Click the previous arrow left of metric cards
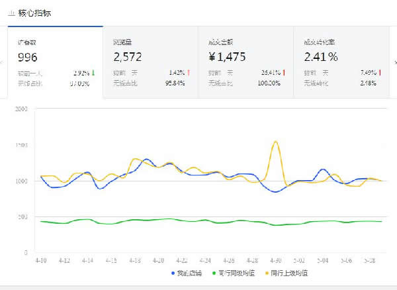Image resolution: width=397 pixels, height=290 pixels. click(3, 63)
